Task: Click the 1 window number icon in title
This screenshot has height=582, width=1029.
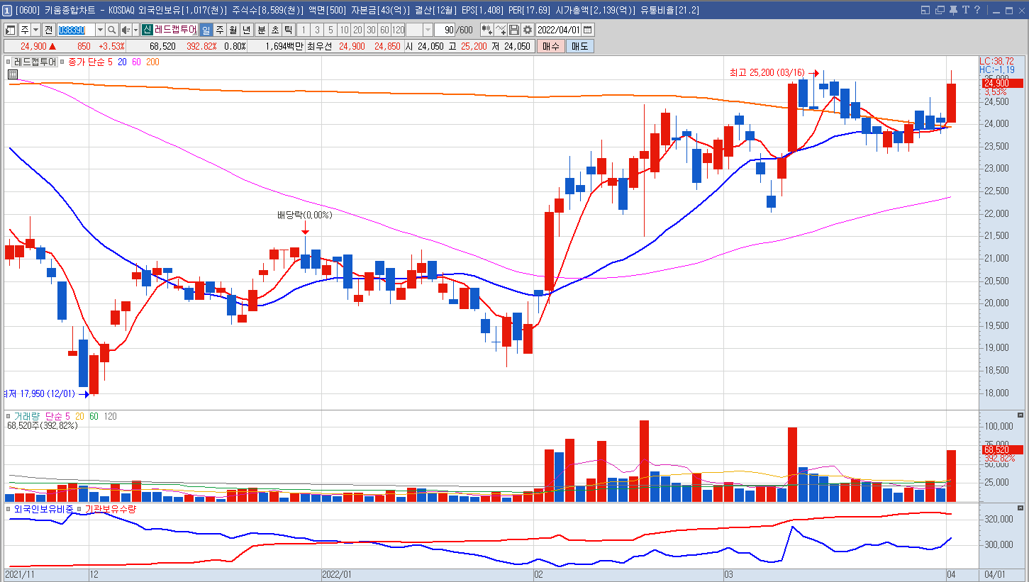Action: (x=6, y=10)
